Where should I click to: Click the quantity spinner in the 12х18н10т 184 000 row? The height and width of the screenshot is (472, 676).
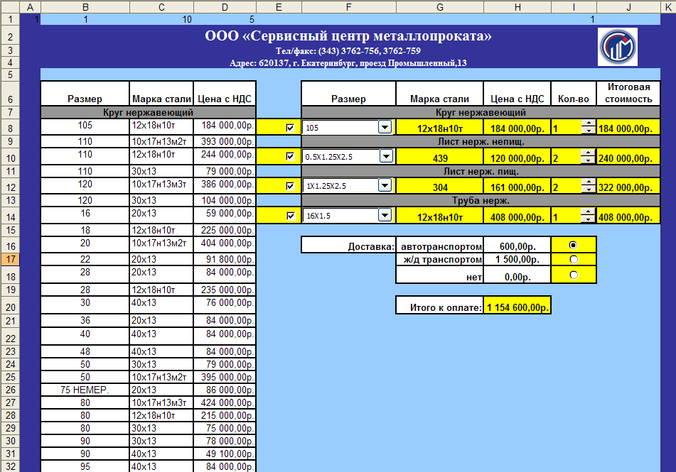[588, 127]
